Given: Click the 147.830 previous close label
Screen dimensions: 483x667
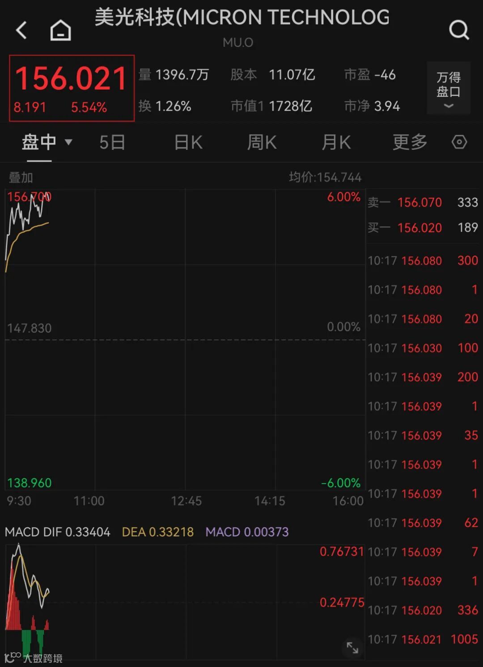Looking at the screenshot, I should pos(29,328).
